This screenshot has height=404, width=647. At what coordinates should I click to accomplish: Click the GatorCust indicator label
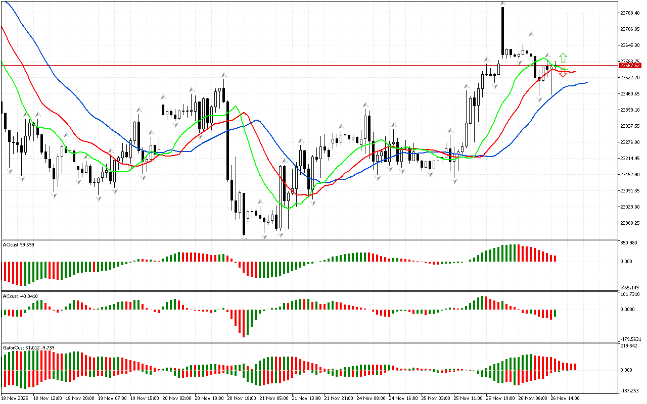pyautogui.click(x=28, y=347)
